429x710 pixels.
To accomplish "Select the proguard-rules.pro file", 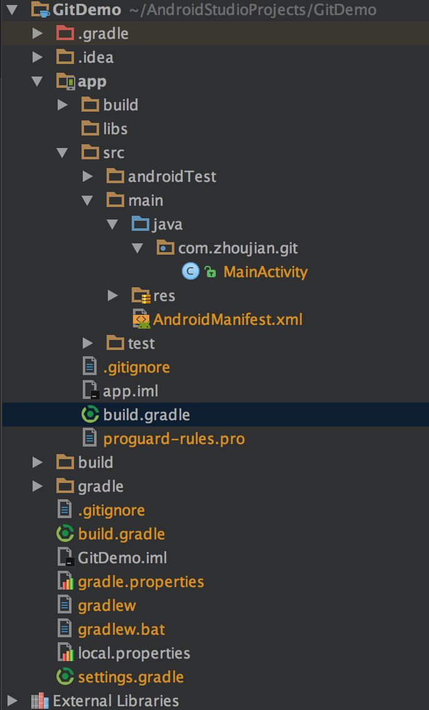I will [174, 438].
